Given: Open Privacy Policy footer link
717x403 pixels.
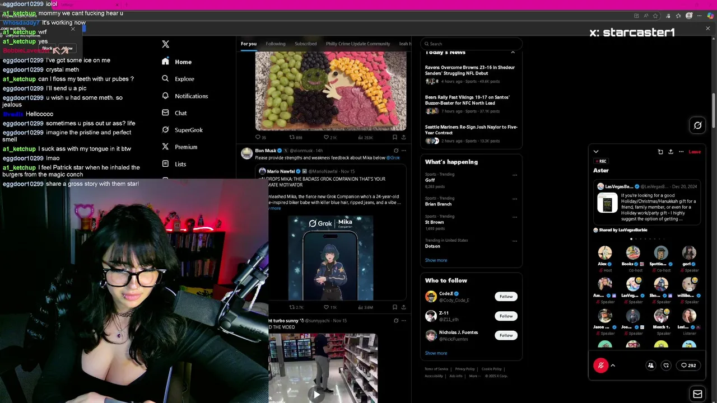Looking at the screenshot, I should (465, 369).
